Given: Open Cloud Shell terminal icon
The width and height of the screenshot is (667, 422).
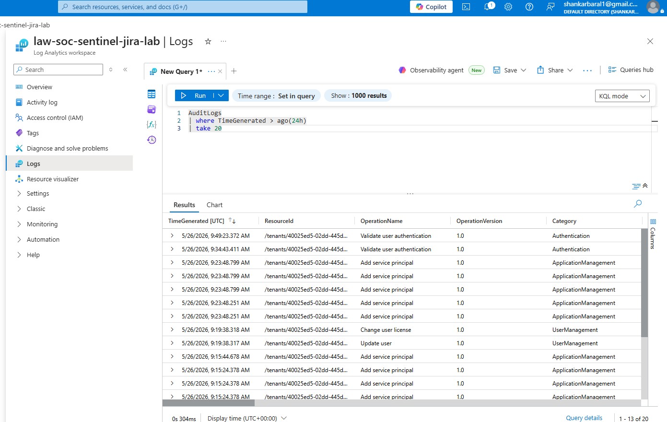Looking at the screenshot, I should tap(466, 7).
